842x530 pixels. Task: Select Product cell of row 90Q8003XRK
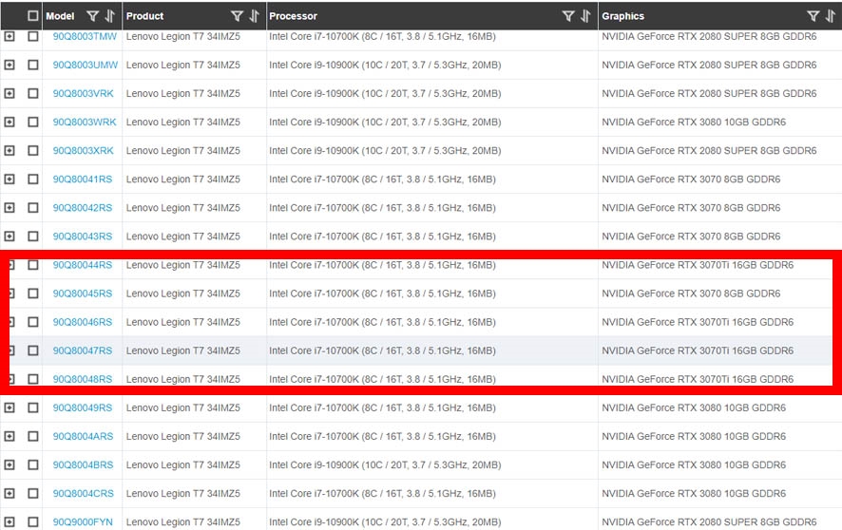195,151
